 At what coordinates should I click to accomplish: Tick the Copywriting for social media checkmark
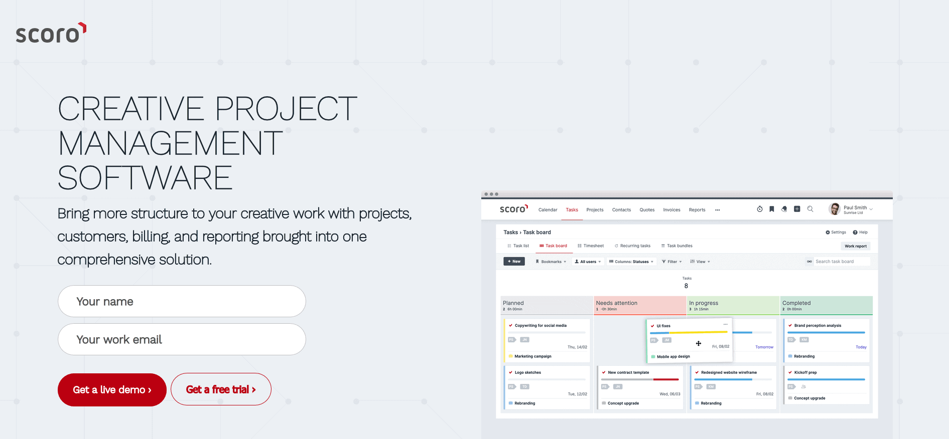tap(510, 326)
